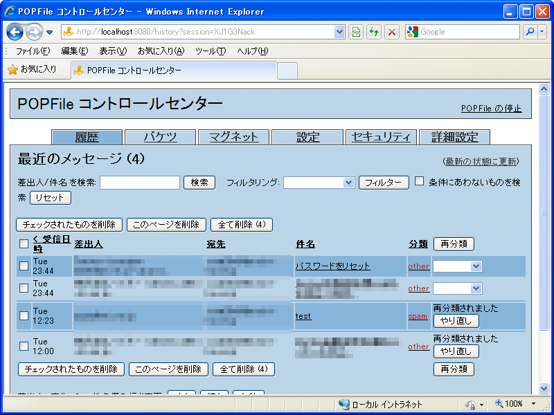
Task: Click the spam bucket link
Action: (418, 316)
